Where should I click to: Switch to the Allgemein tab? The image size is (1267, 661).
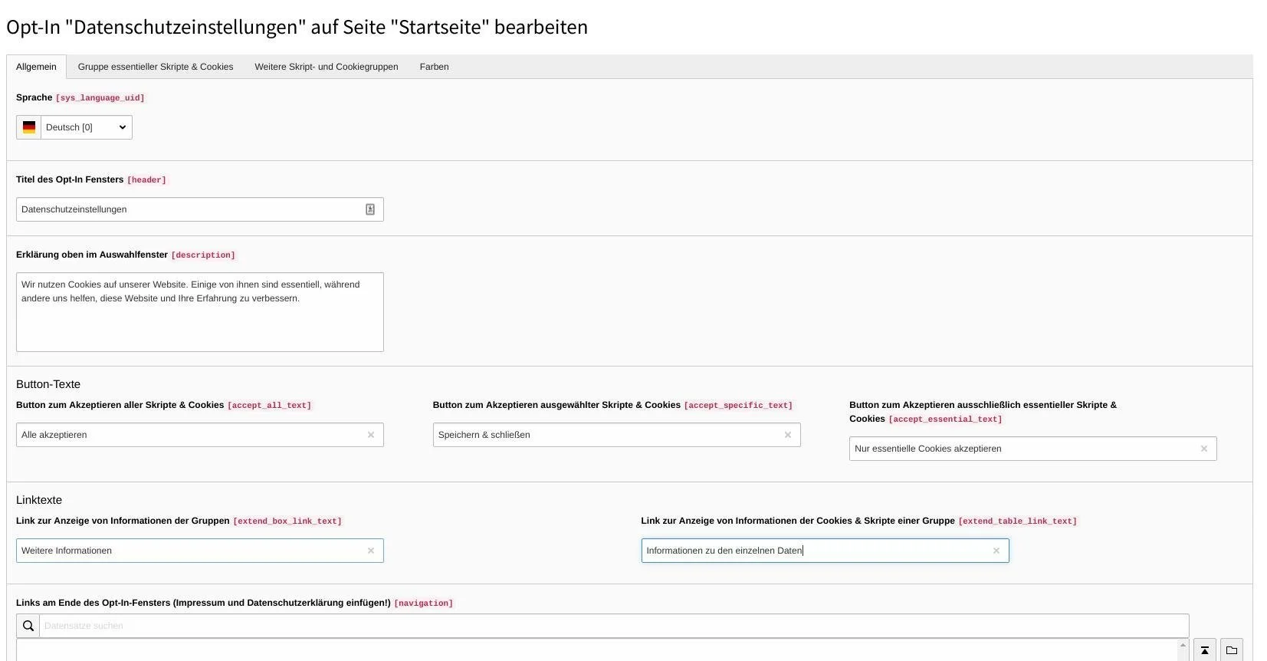36,67
